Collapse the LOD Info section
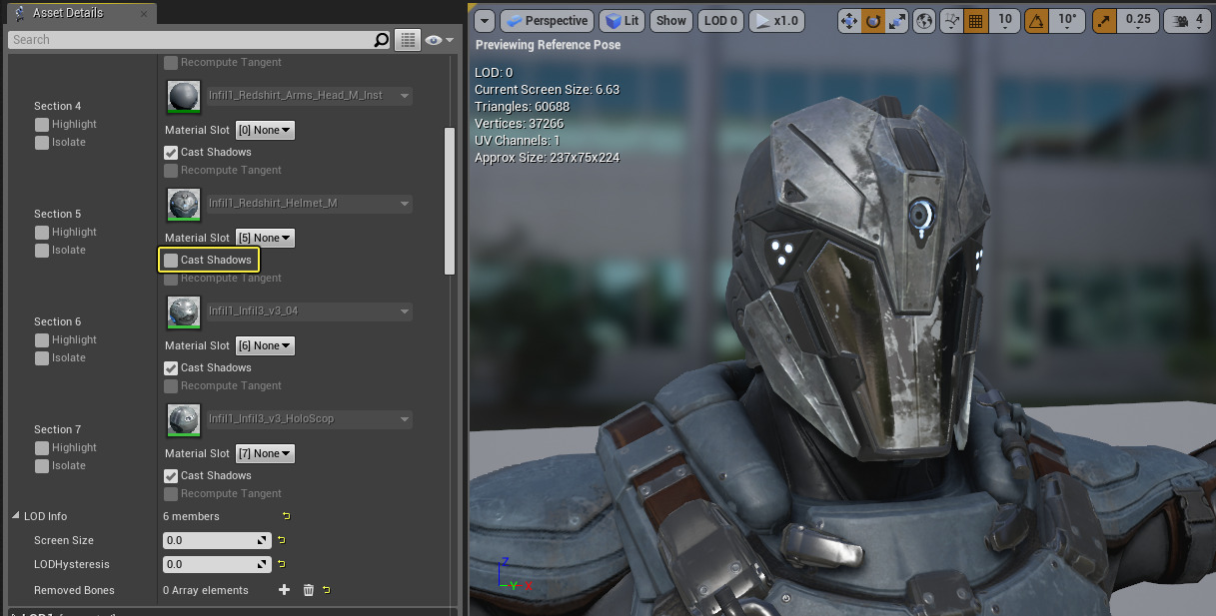 16,516
